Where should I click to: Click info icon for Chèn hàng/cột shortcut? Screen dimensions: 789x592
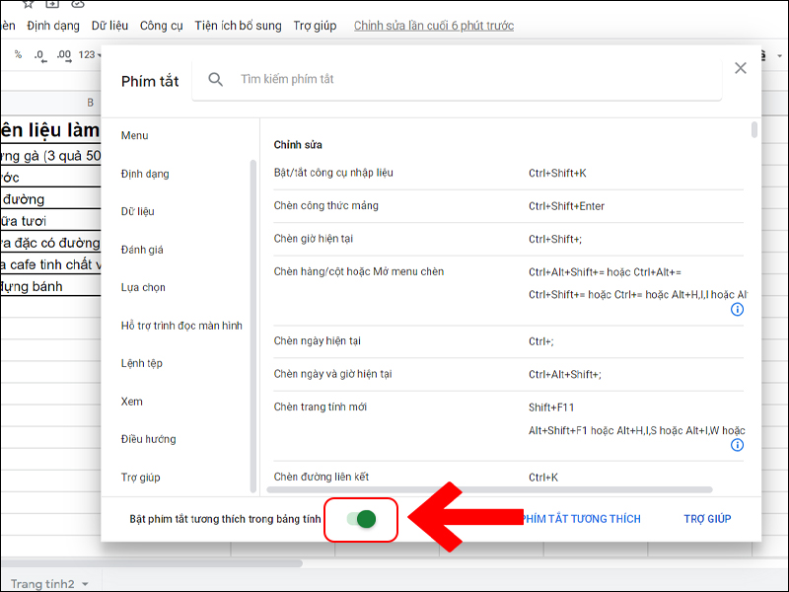tap(737, 309)
